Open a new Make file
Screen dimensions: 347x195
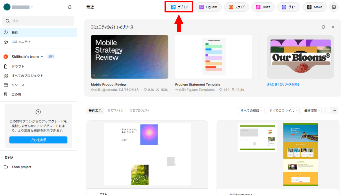click(315, 7)
